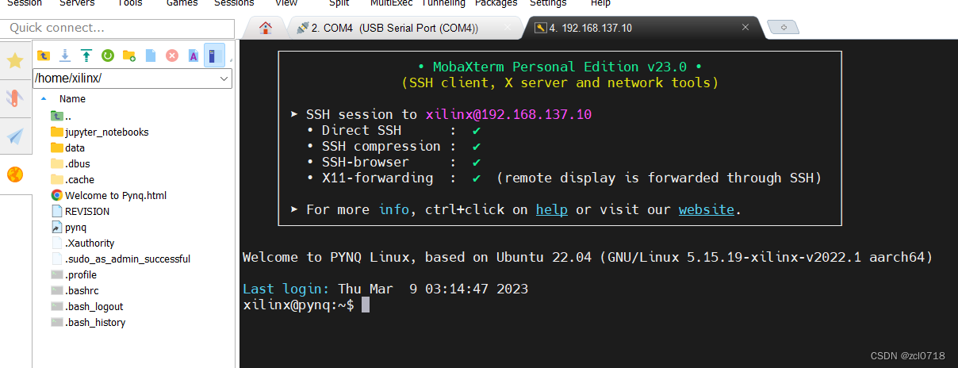Select the .bashrc file

pos(75,290)
